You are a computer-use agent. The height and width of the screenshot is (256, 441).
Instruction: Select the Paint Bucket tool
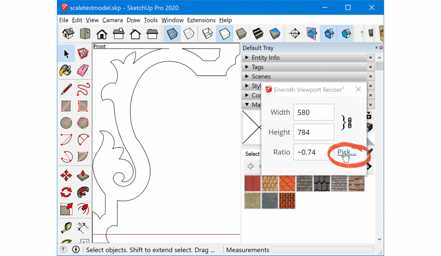[66, 70]
